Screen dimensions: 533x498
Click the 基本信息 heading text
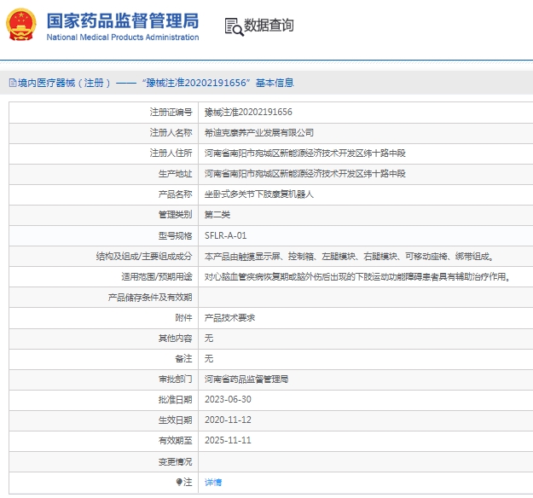[x=275, y=83]
